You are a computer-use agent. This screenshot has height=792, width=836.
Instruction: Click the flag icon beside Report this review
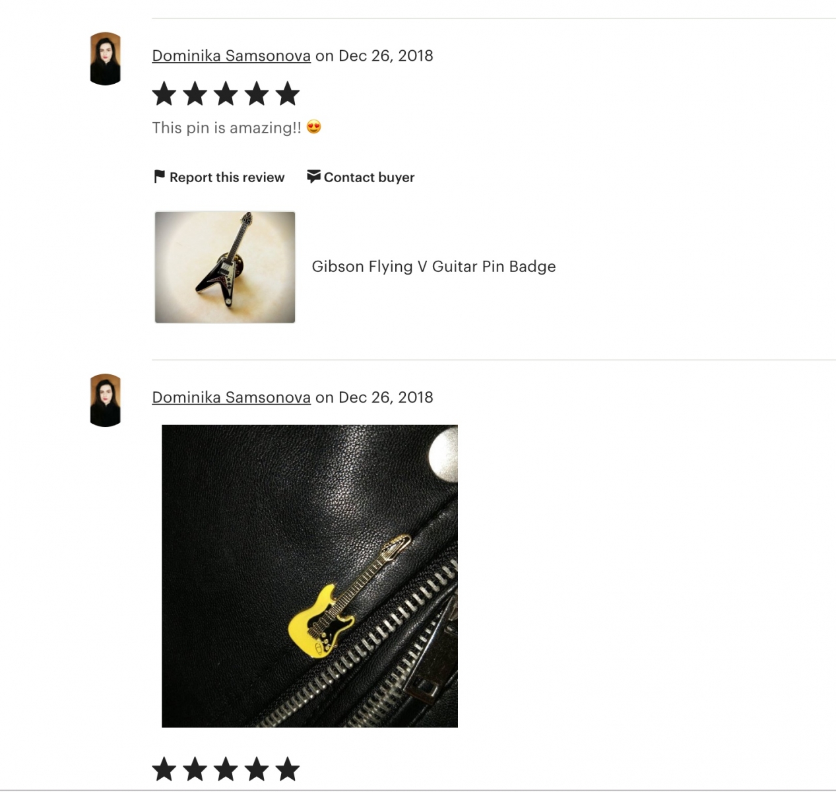[159, 176]
